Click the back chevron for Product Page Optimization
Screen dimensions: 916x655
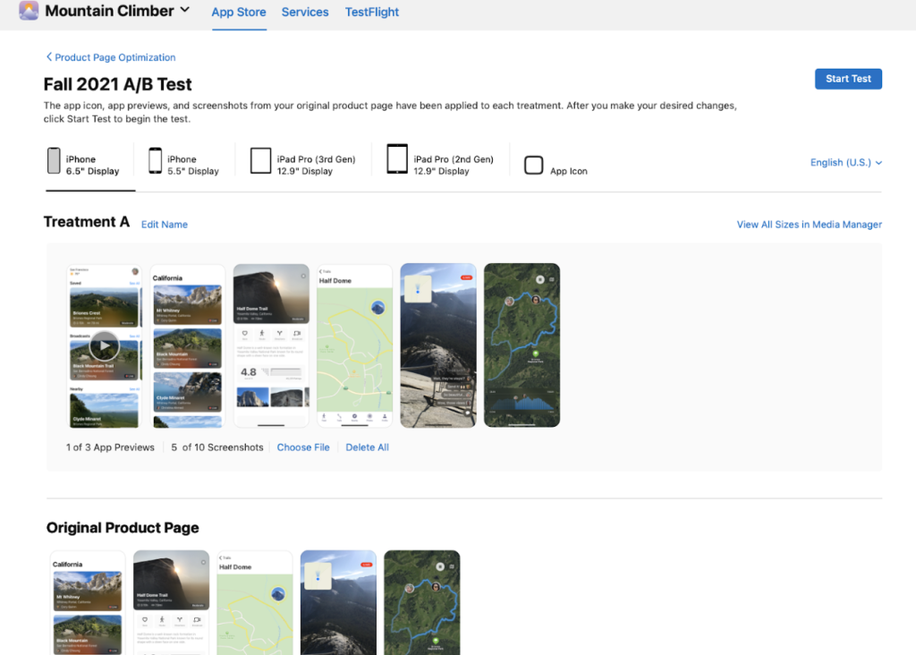[x=49, y=57]
